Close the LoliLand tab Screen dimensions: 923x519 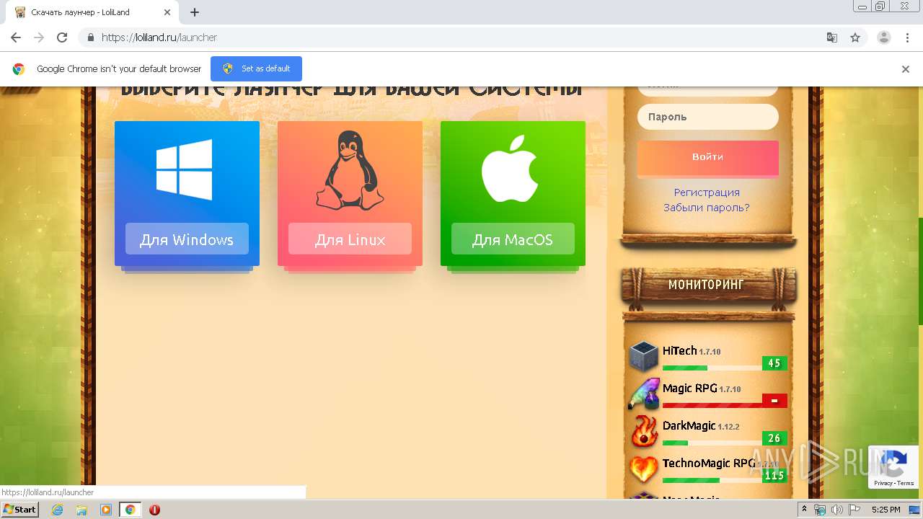[169, 12]
